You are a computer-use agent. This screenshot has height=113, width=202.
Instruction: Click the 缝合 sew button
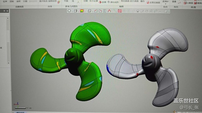(x=142, y=1)
